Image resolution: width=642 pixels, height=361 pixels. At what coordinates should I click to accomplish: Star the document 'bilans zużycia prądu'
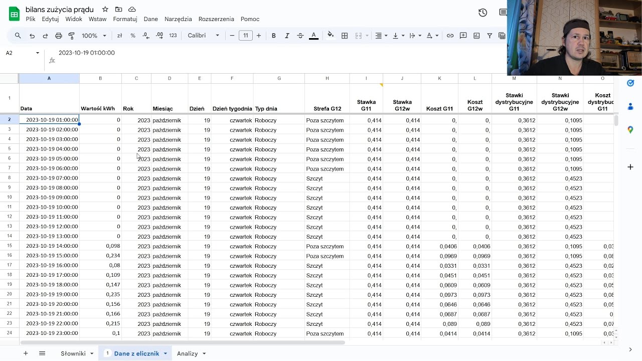[x=105, y=10]
